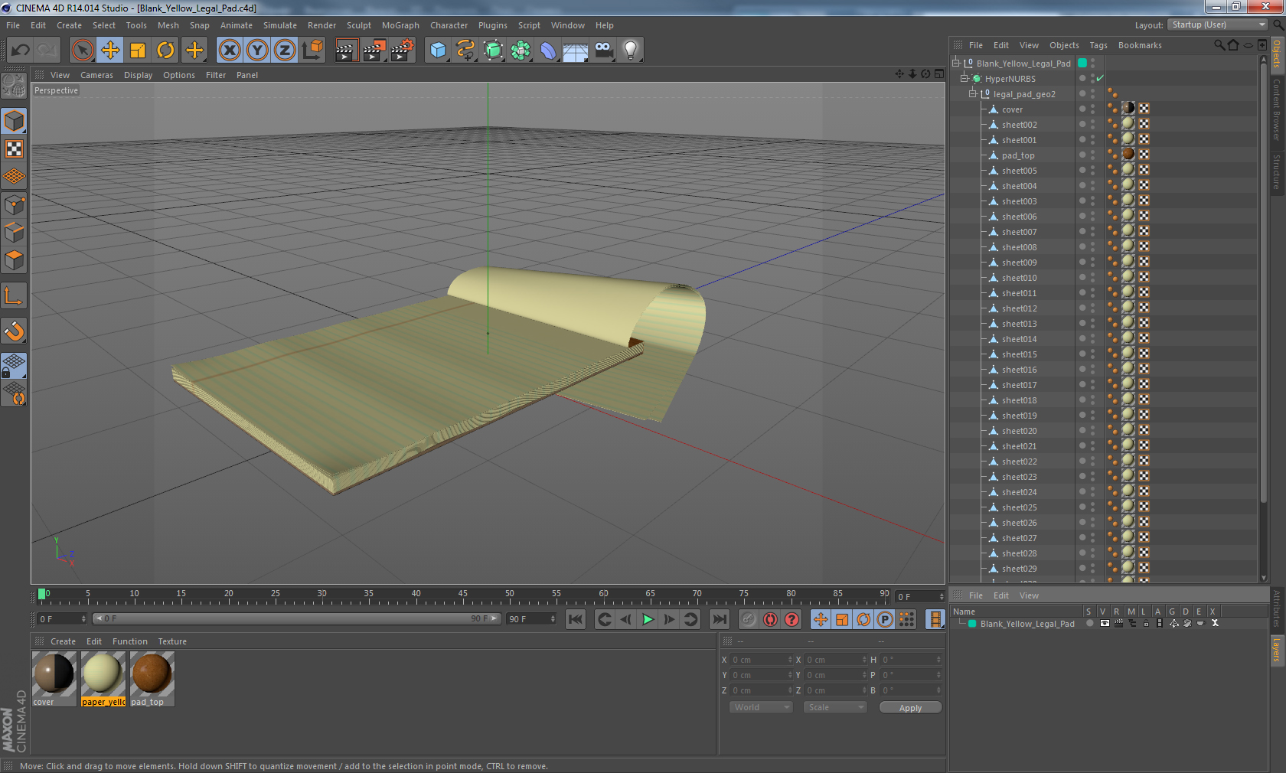Open Material Manager Texture menu
Image resolution: width=1286 pixels, height=773 pixels.
click(x=172, y=641)
